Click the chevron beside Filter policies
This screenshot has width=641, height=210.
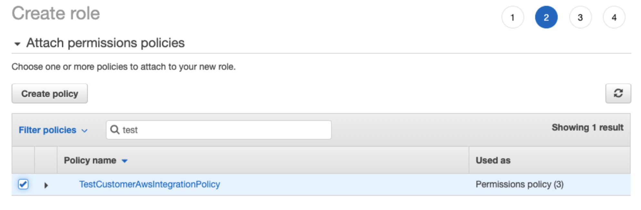tap(85, 131)
